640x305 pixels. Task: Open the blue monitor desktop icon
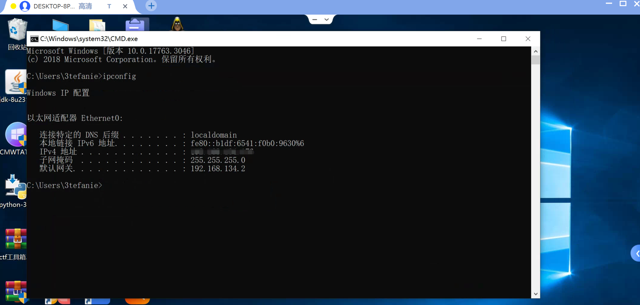point(60,25)
